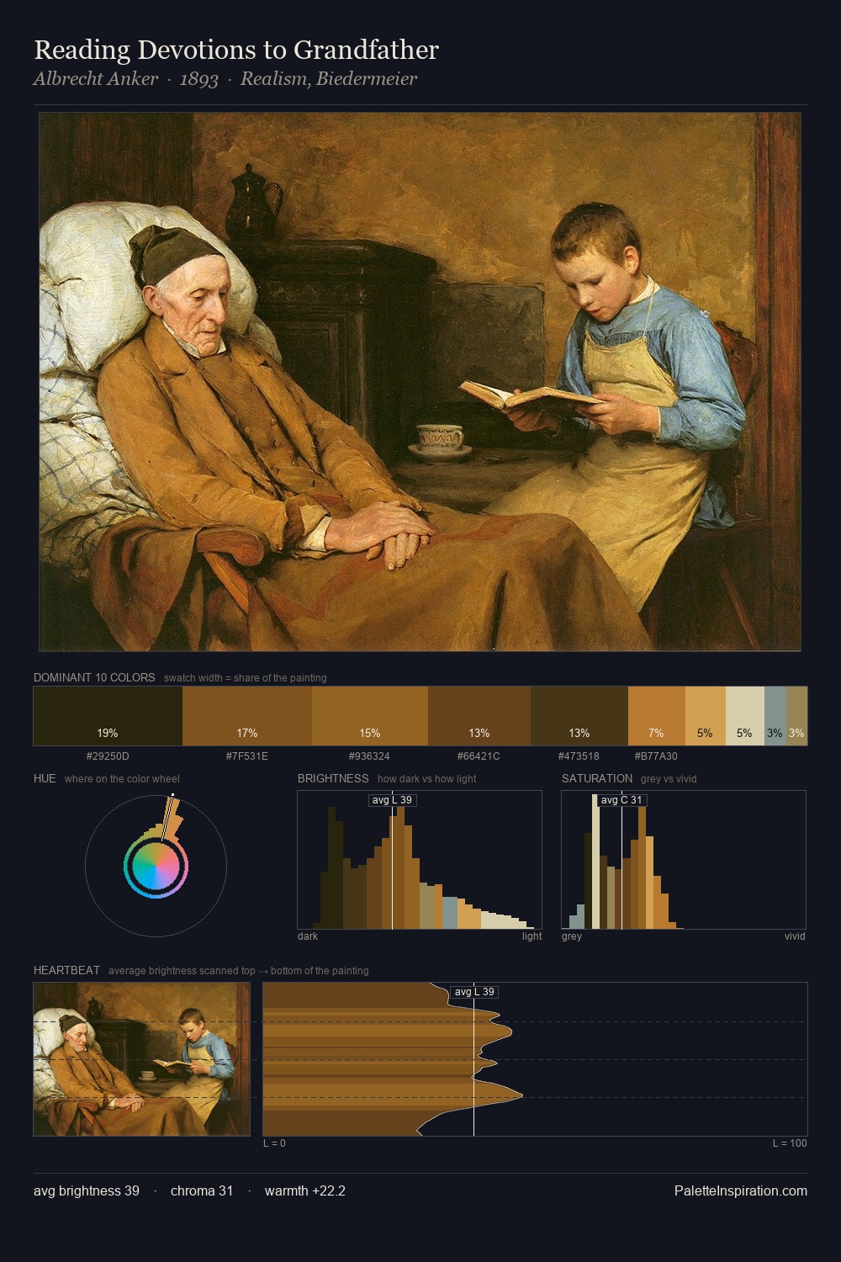
Task: Click the avg L 39 label in Heartbeat chart
Action: [x=474, y=992]
